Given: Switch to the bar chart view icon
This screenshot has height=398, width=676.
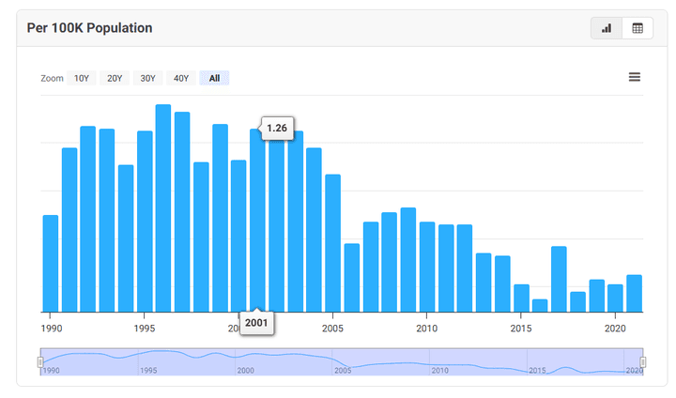Looking at the screenshot, I should click(x=607, y=28).
